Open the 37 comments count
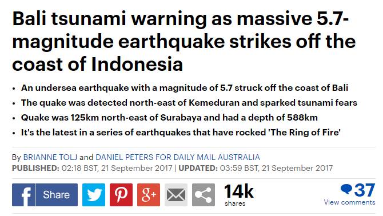This screenshot has height=216, width=383. click(x=365, y=190)
